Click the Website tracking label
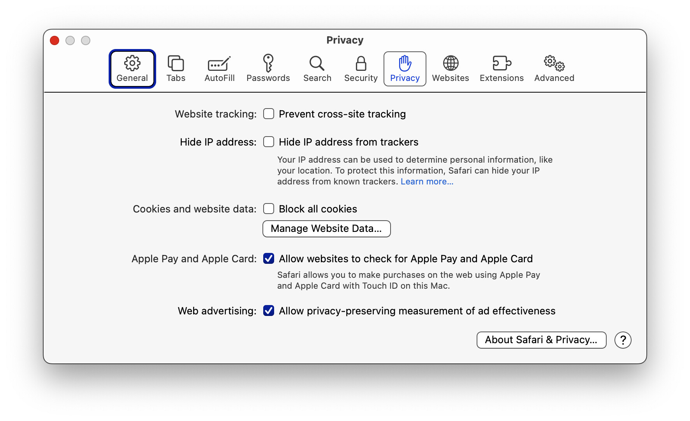The image size is (690, 421). 216,114
